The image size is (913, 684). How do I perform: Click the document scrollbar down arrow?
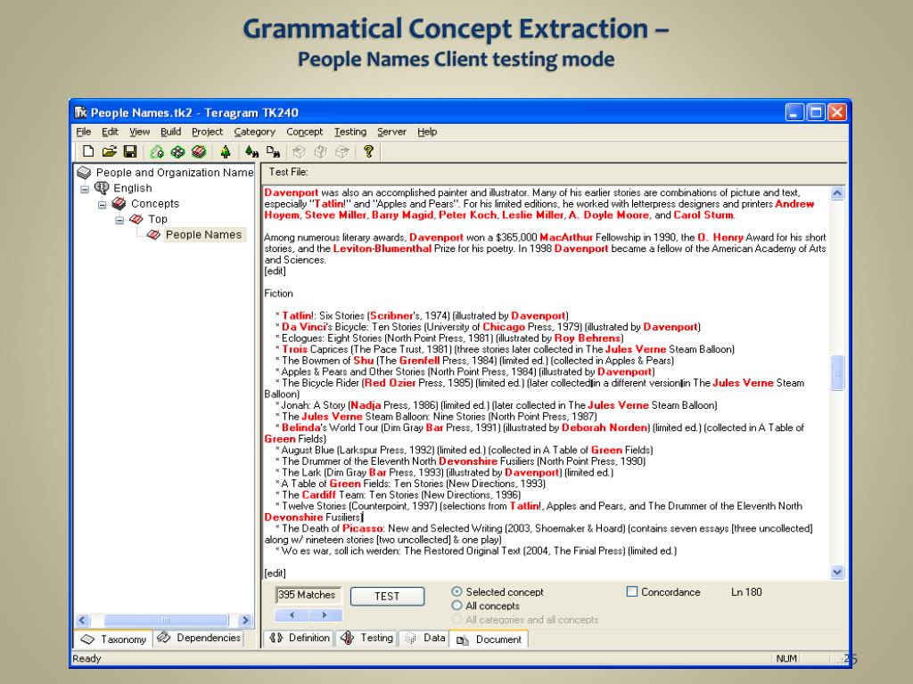pyautogui.click(x=837, y=573)
